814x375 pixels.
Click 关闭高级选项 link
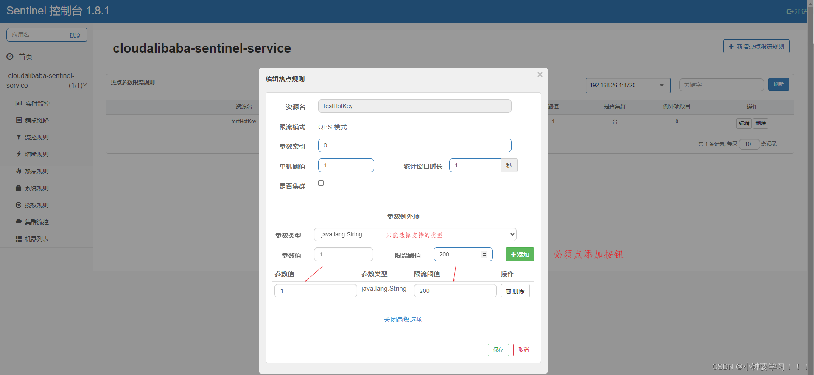[403, 319]
